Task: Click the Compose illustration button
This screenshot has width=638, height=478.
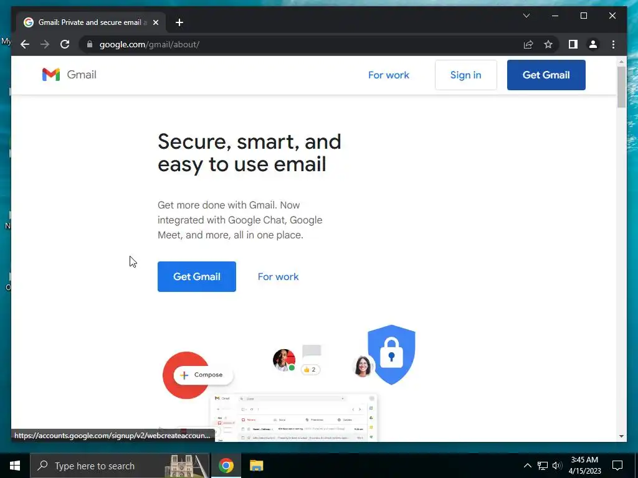Action: [203, 375]
